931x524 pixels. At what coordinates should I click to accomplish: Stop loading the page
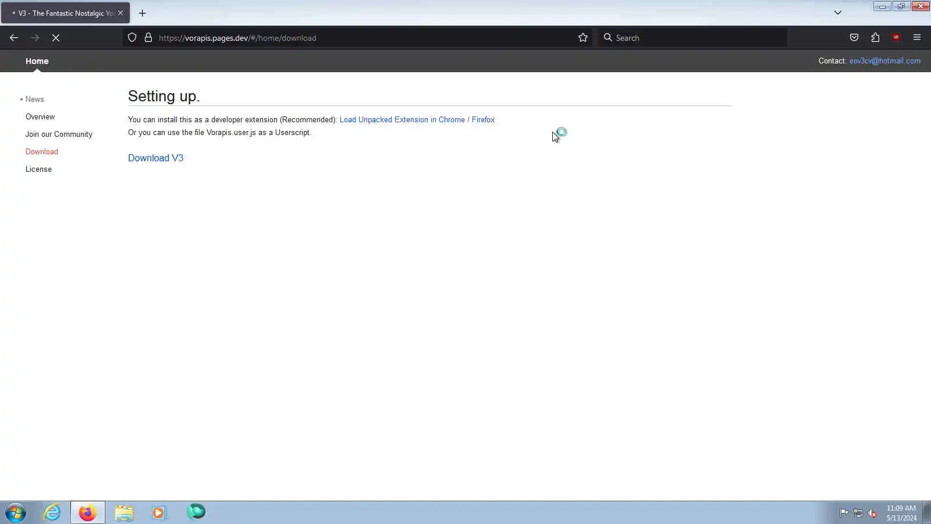point(56,38)
